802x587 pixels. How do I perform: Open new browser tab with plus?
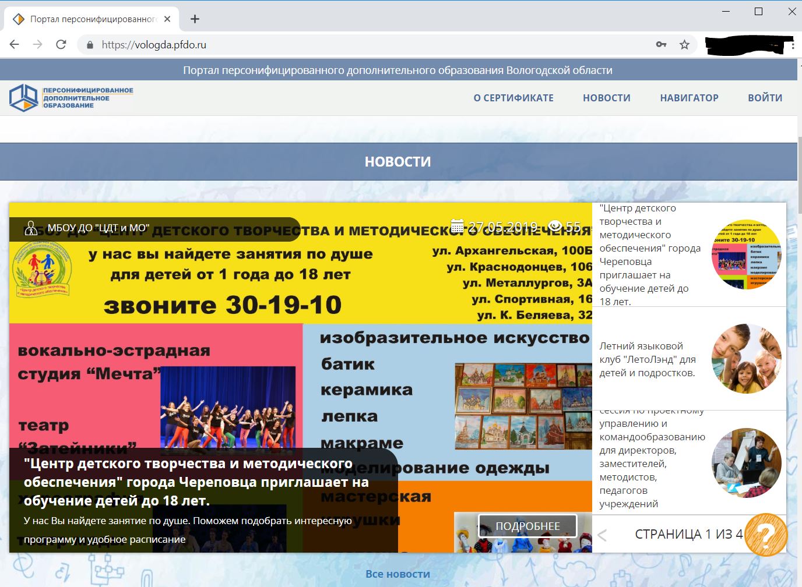click(x=195, y=19)
